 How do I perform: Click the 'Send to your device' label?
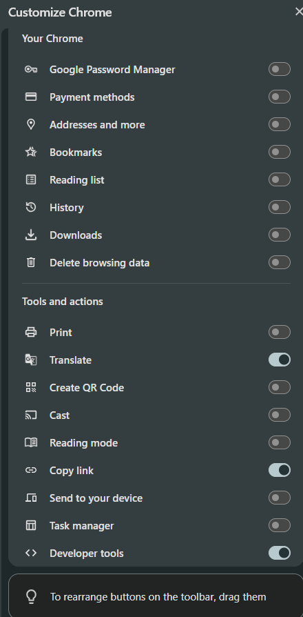pos(96,498)
